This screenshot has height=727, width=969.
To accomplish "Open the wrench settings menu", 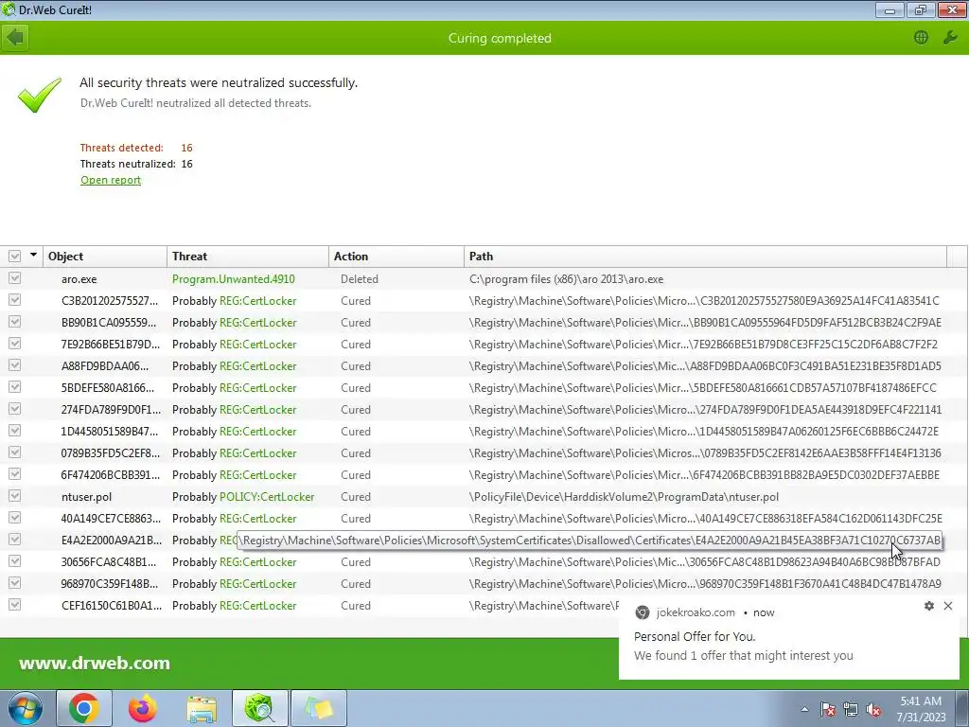I will pos(950,38).
